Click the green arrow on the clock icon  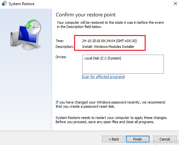(30, 24)
